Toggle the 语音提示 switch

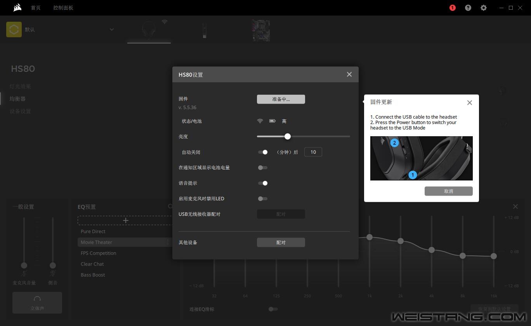coord(263,183)
